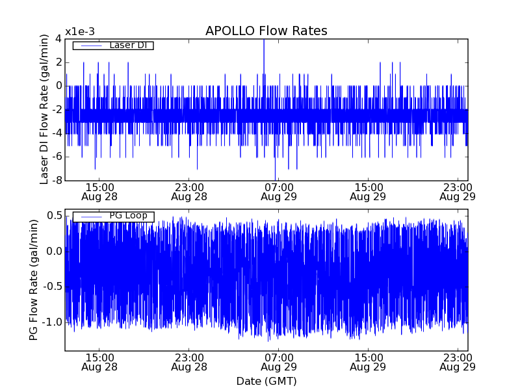Viewport: 520px width, 390px height.
Task: Click the 07:00 Aug 29 tick under top plot
Action: coord(279,191)
